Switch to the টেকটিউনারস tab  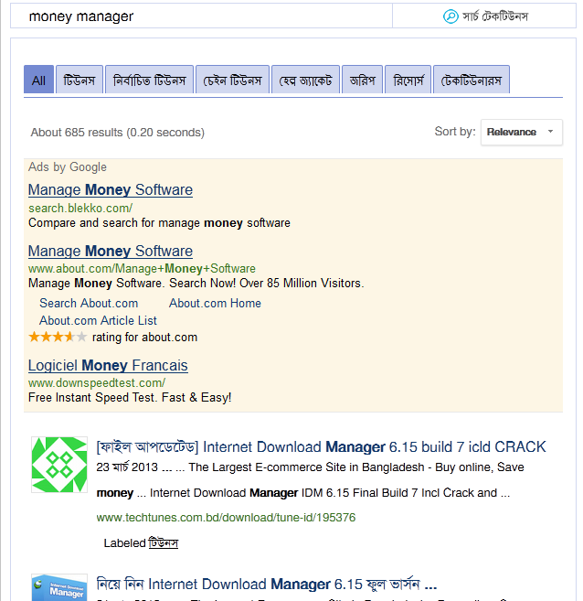pos(472,80)
